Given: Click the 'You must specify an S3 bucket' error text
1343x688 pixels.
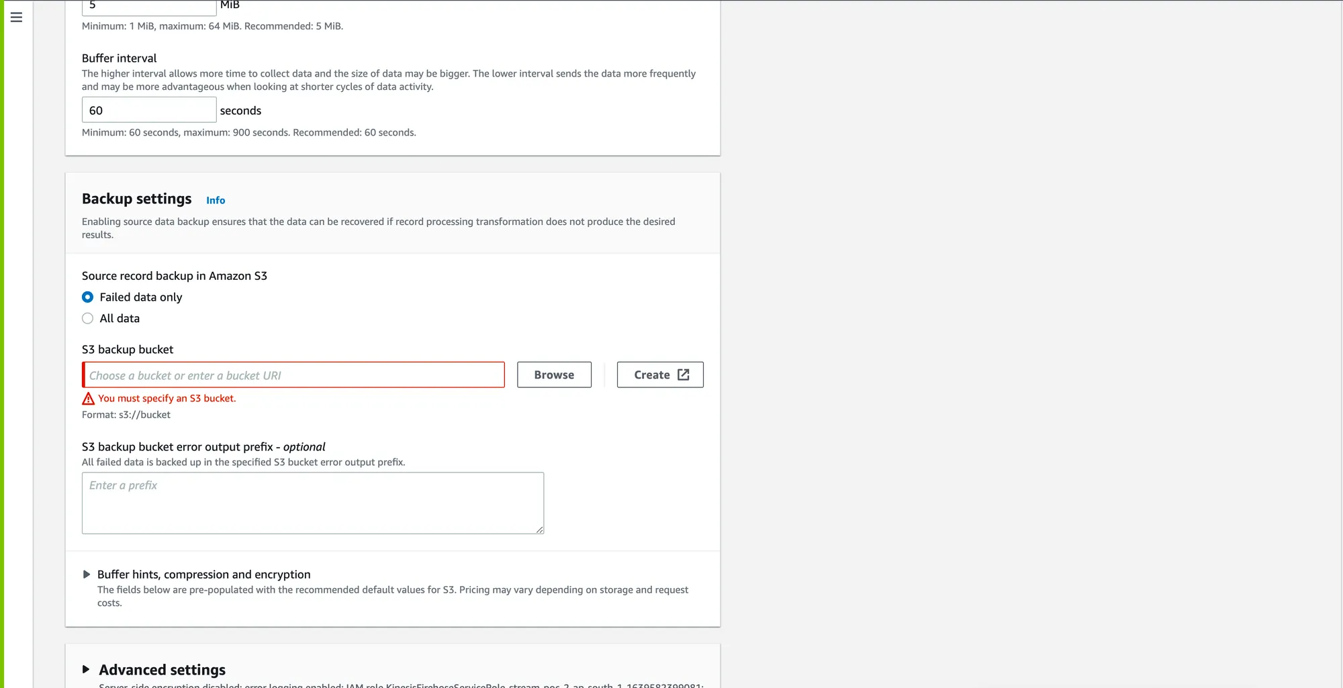Looking at the screenshot, I should 167,398.
